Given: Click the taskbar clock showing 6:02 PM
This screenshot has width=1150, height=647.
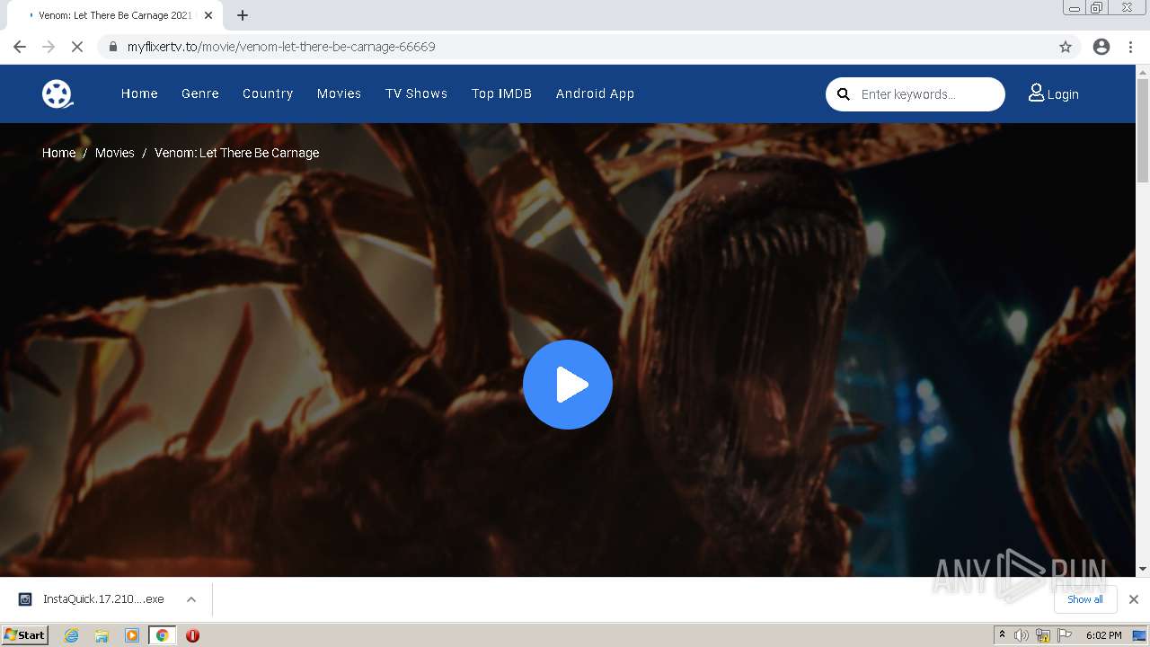Looking at the screenshot, I should (x=1103, y=635).
